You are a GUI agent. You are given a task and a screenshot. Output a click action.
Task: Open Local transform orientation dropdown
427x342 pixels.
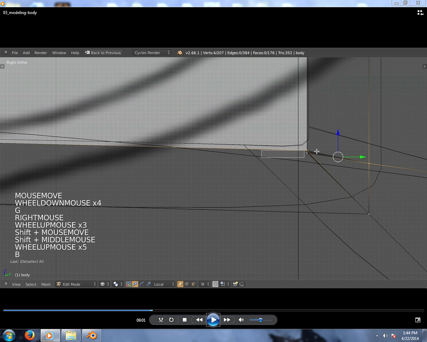pyautogui.click(x=163, y=284)
